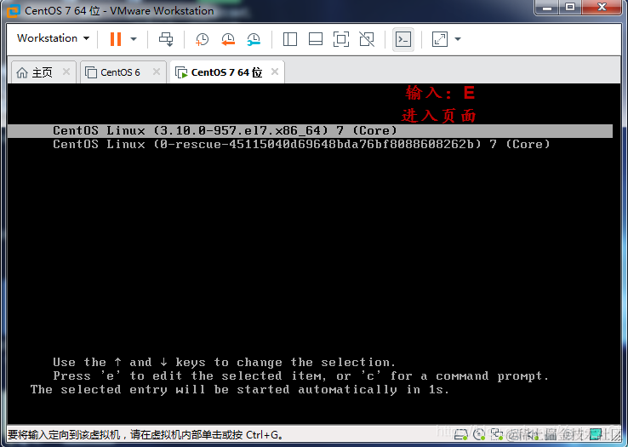The width and height of the screenshot is (628, 447).
Task: Close the VMware Workstation window
Action: click(x=602, y=7)
